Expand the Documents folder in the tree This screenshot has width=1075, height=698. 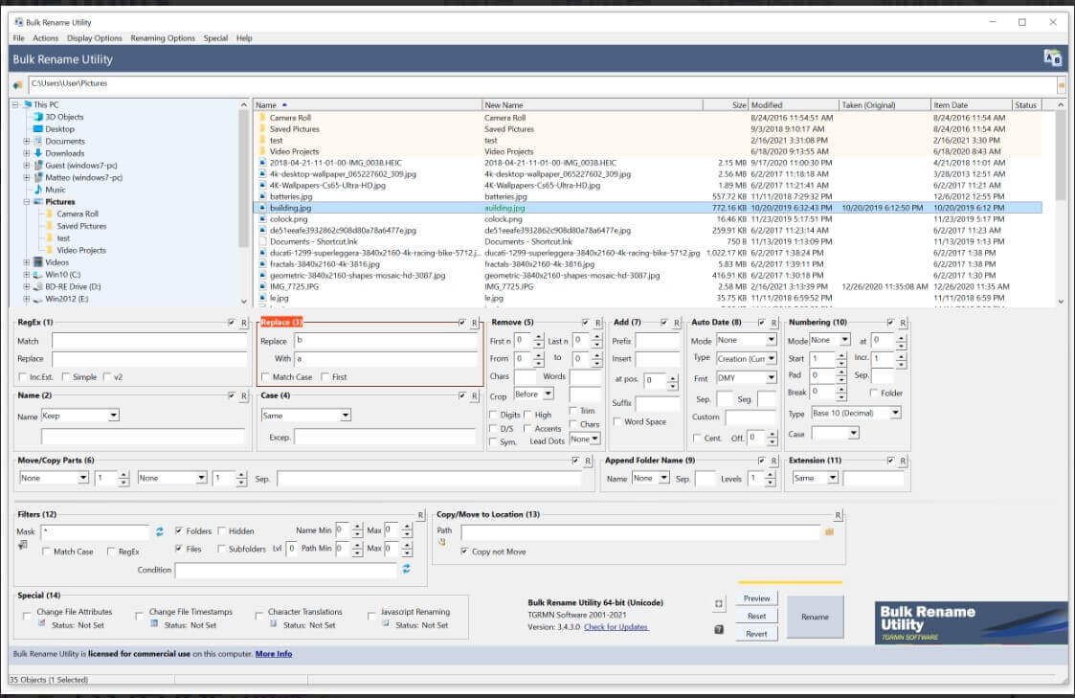tap(27, 141)
